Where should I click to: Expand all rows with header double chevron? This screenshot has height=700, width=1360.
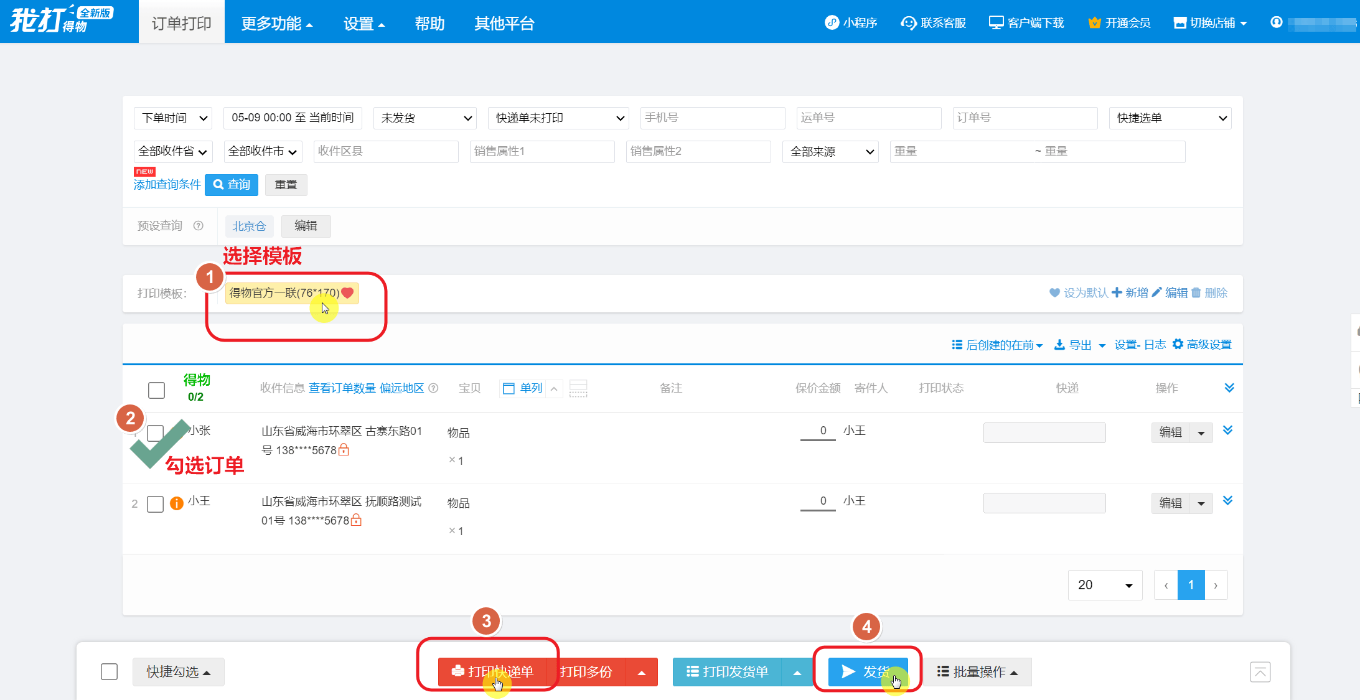tap(1229, 388)
